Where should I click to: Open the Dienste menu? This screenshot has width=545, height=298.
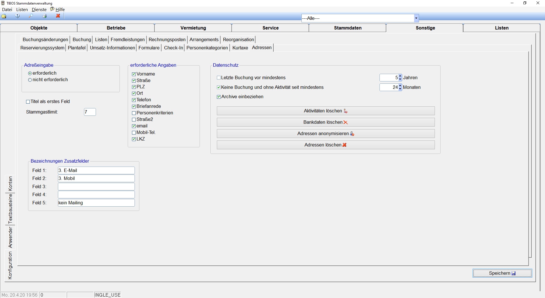pyautogui.click(x=39, y=9)
